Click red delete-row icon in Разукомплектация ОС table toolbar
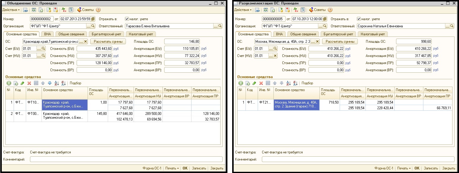459x173 pixels. tap(261, 83)
